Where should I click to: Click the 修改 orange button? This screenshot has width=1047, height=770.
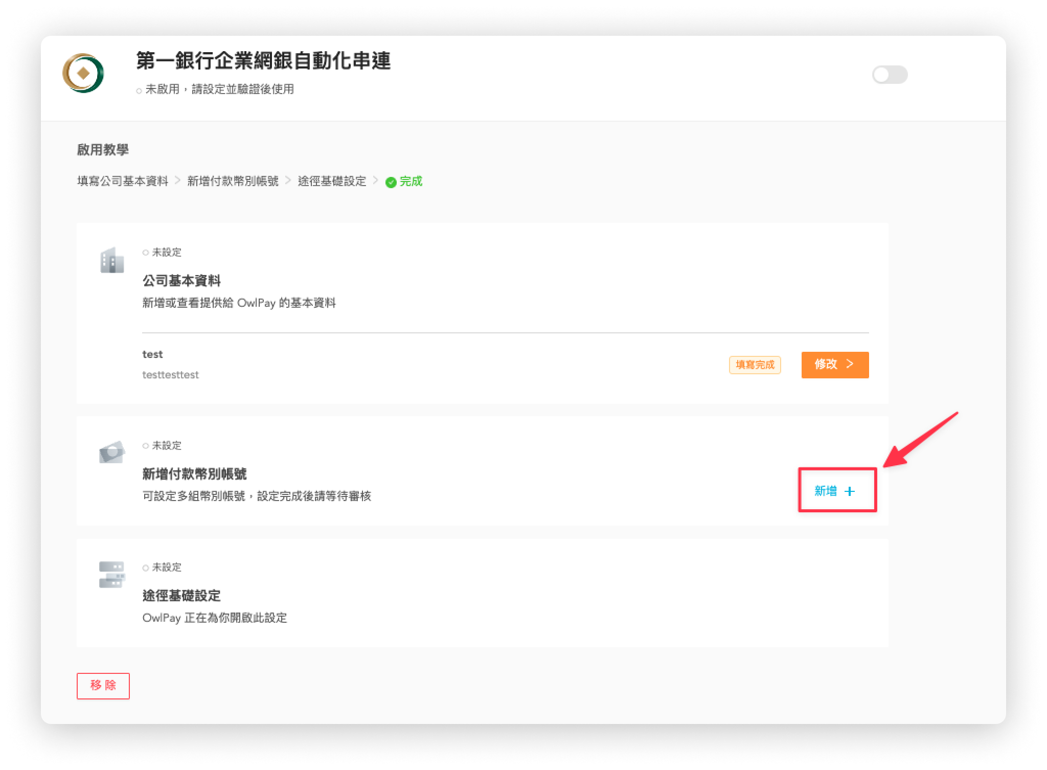click(835, 365)
